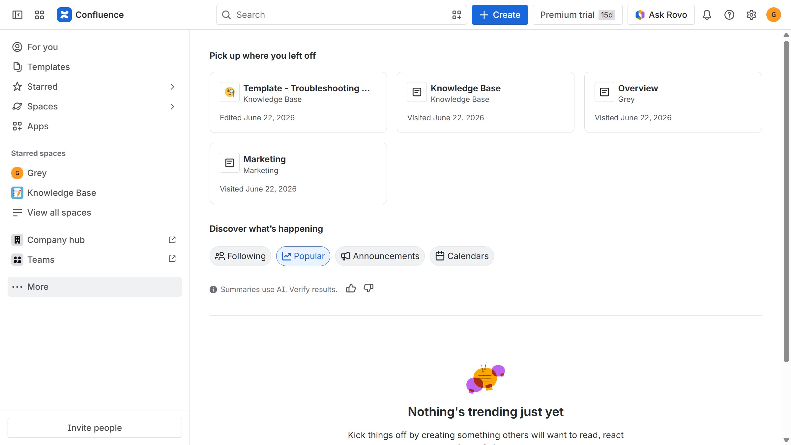Click the Grey space avatar icon
The image size is (791, 445).
(x=17, y=173)
